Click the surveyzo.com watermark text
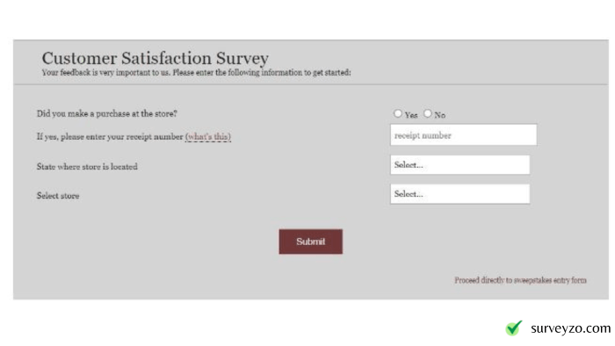This screenshot has width=615, height=346. 571,328
